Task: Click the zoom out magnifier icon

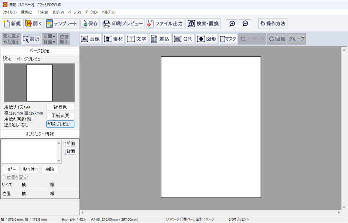Action: click(x=245, y=23)
